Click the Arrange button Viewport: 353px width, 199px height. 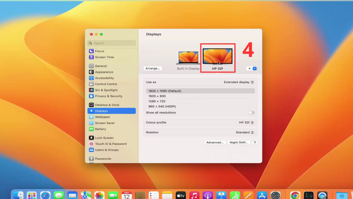tap(153, 68)
